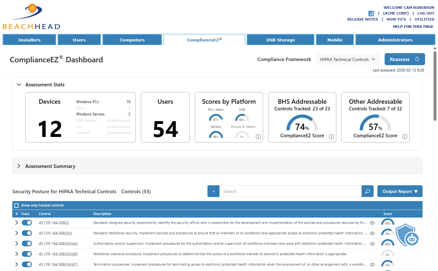Click the info icon on Other Addressable card
Screen dimensions: 438x271
(x=405, y=137)
